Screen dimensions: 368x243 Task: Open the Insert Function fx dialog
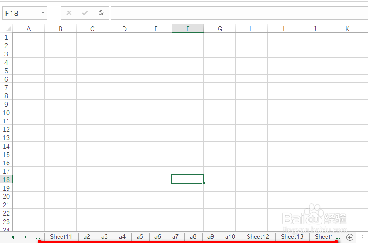coord(101,13)
